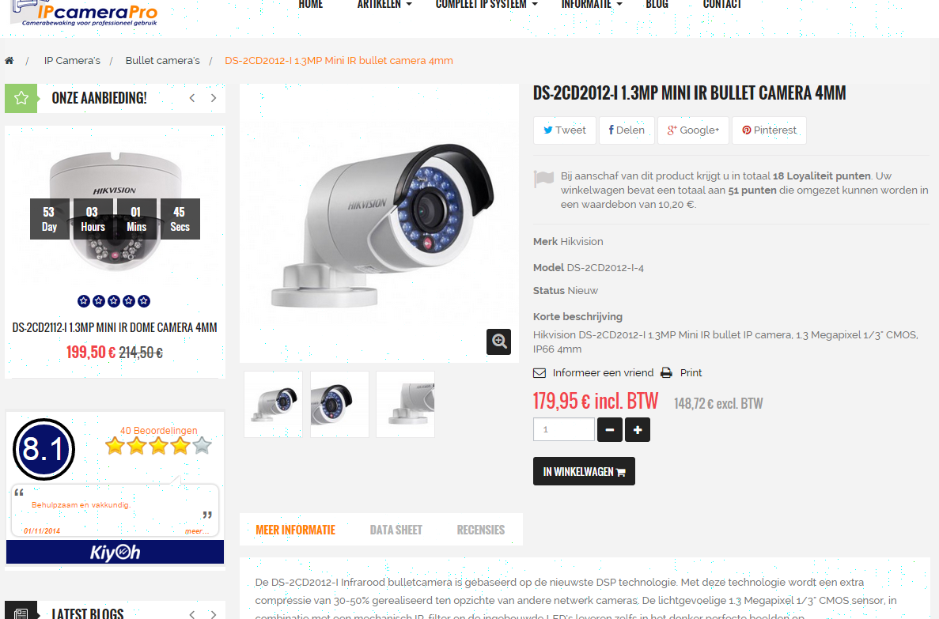This screenshot has width=939, height=619.
Task: Pin product on Pinterest
Action: (770, 130)
